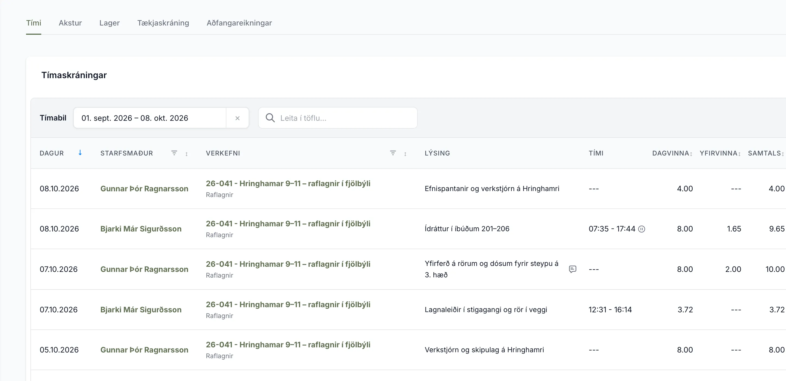Open Starfsmaður column filter icon

tap(174, 153)
